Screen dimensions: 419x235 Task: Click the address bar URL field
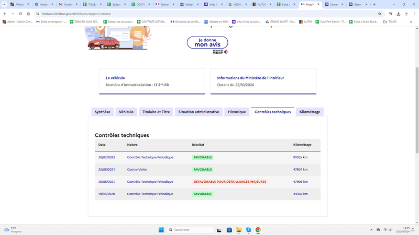208,14
